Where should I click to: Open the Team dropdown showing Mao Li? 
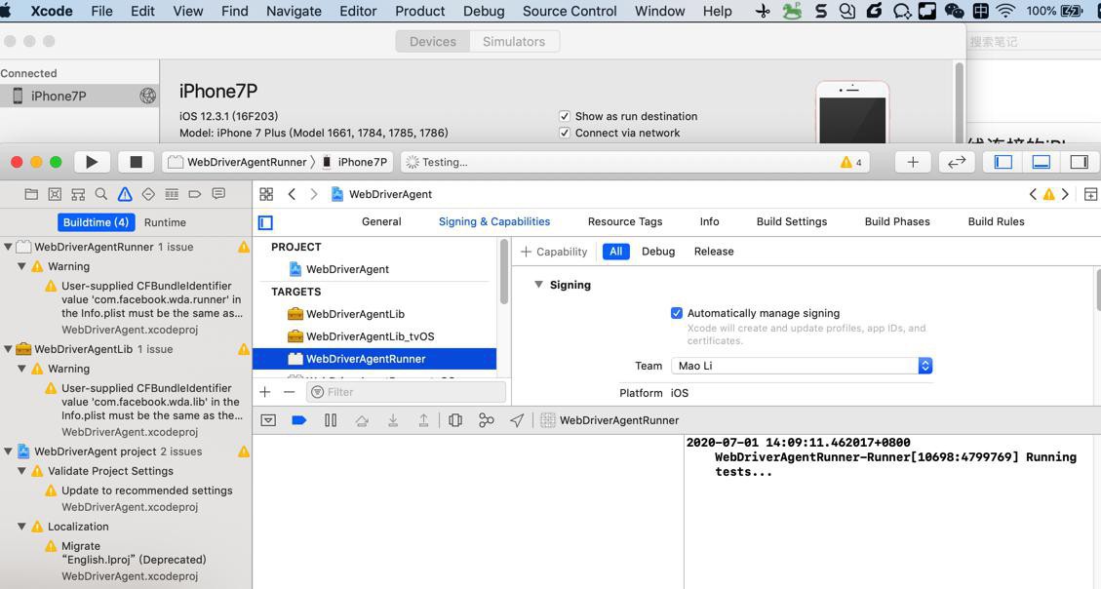(802, 366)
